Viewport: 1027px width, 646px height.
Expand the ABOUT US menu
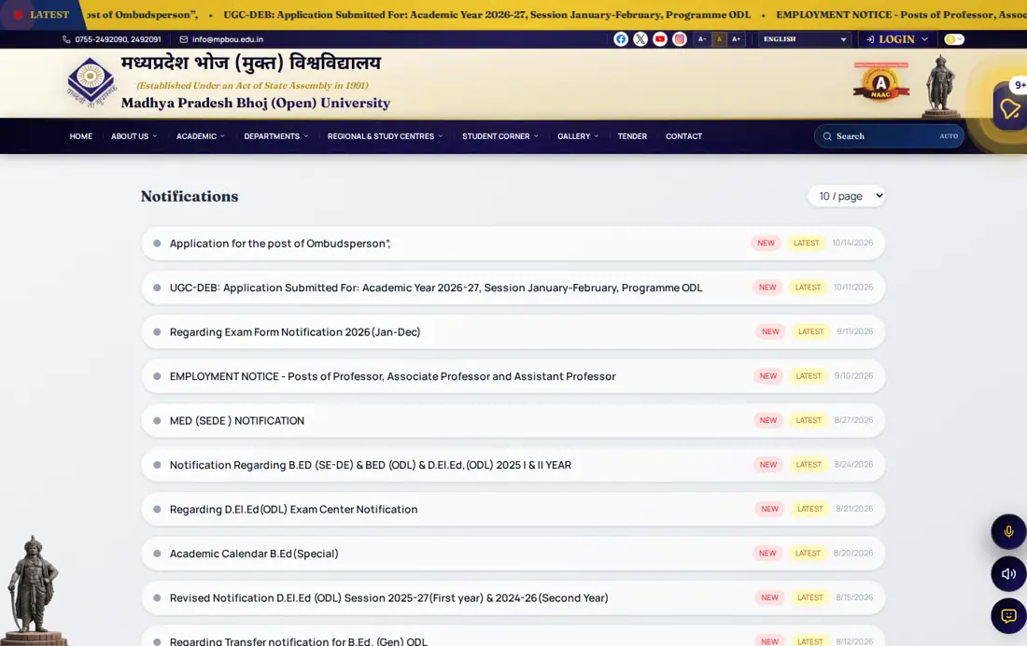(x=134, y=136)
